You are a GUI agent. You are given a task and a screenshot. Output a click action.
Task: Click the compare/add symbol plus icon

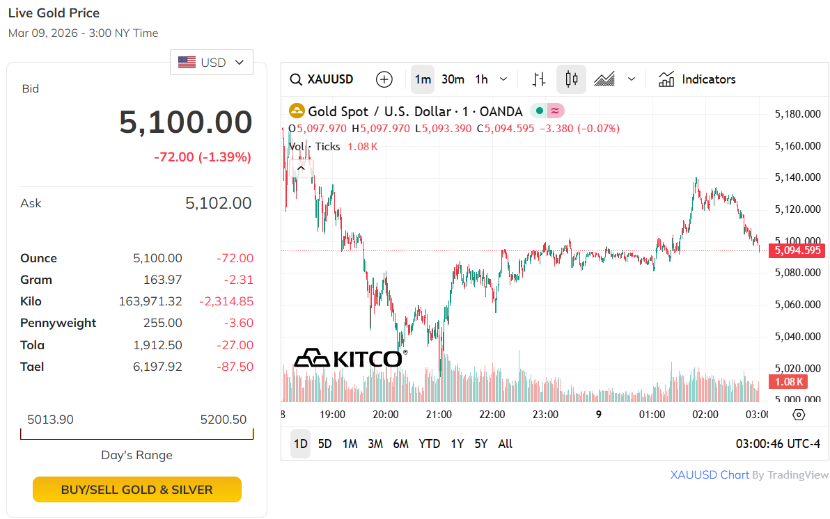[384, 79]
